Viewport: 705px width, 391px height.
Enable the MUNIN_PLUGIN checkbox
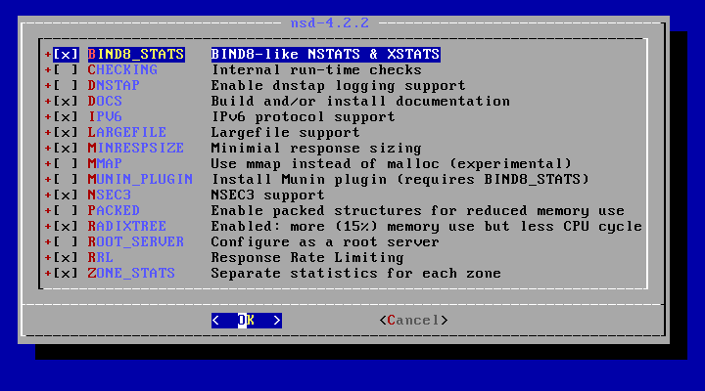pyautogui.click(x=66, y=180)
